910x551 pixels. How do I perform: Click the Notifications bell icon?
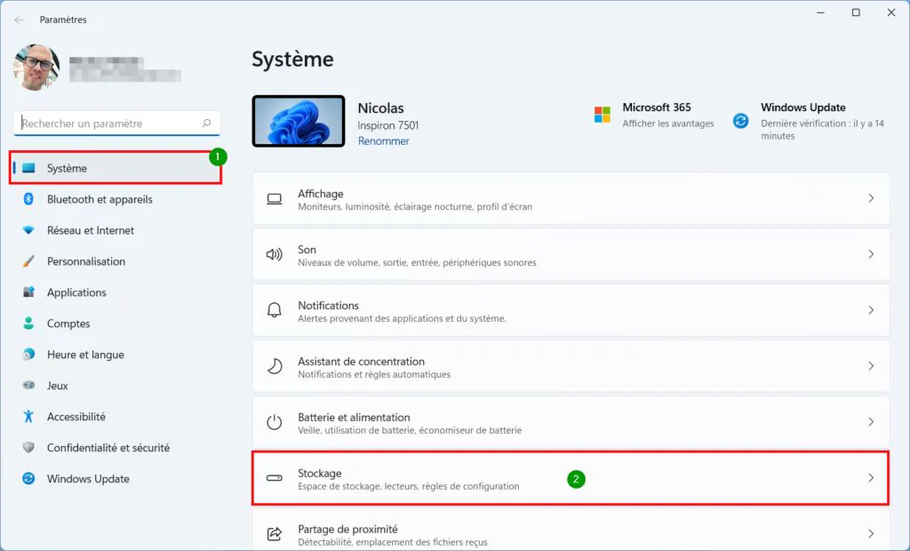275,310
